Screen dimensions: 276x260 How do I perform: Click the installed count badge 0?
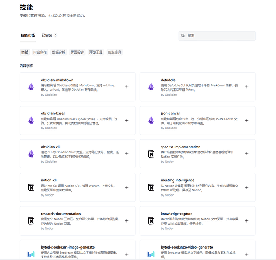pyautogui.click(x=55, y=35)
